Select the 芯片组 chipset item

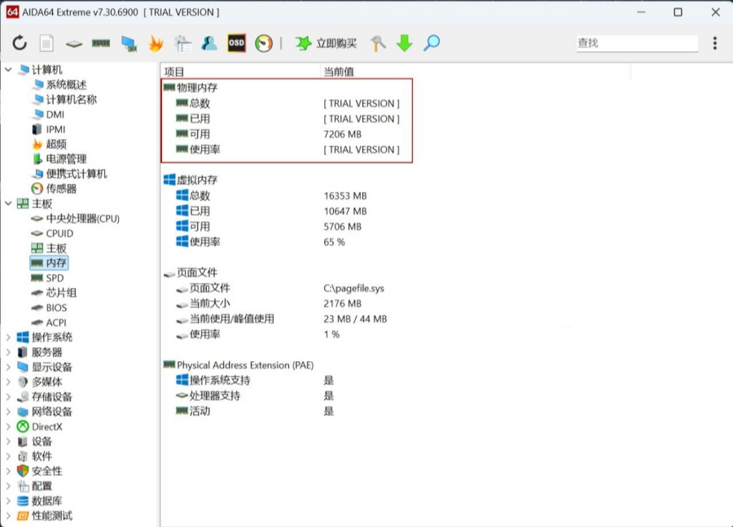pyautogui.click(x=61, y=293)
